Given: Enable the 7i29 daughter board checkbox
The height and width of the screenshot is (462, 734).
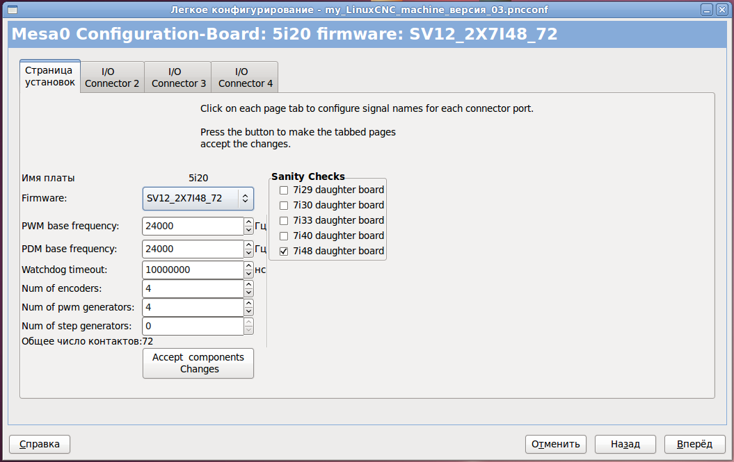Looking at the screenshot, I should click(284, 190).
